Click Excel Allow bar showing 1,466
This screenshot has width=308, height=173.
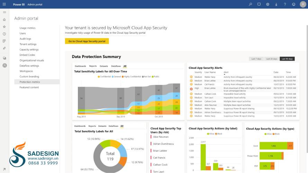pos(273,146)
